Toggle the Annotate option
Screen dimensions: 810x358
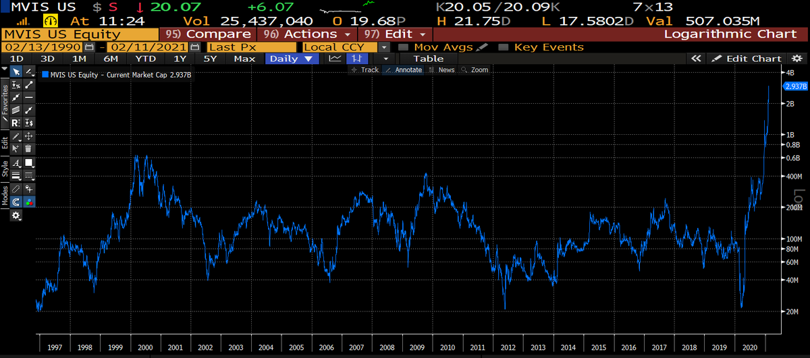(404, 70)
